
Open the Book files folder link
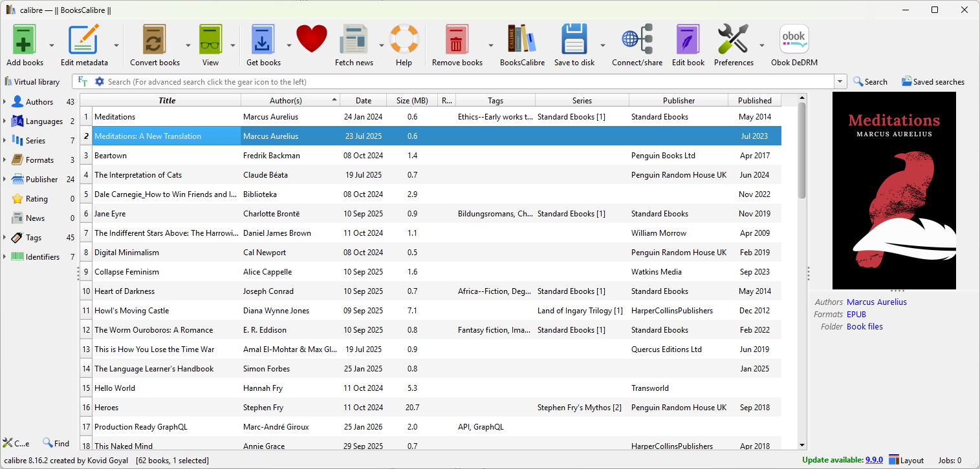point(865,327)
